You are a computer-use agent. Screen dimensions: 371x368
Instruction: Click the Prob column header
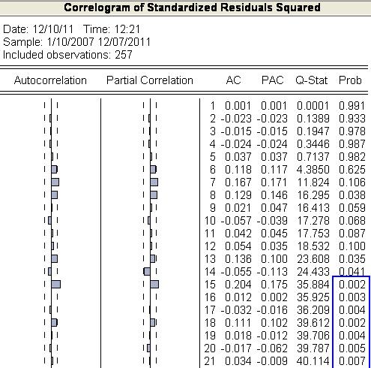[x=350, y=80]
